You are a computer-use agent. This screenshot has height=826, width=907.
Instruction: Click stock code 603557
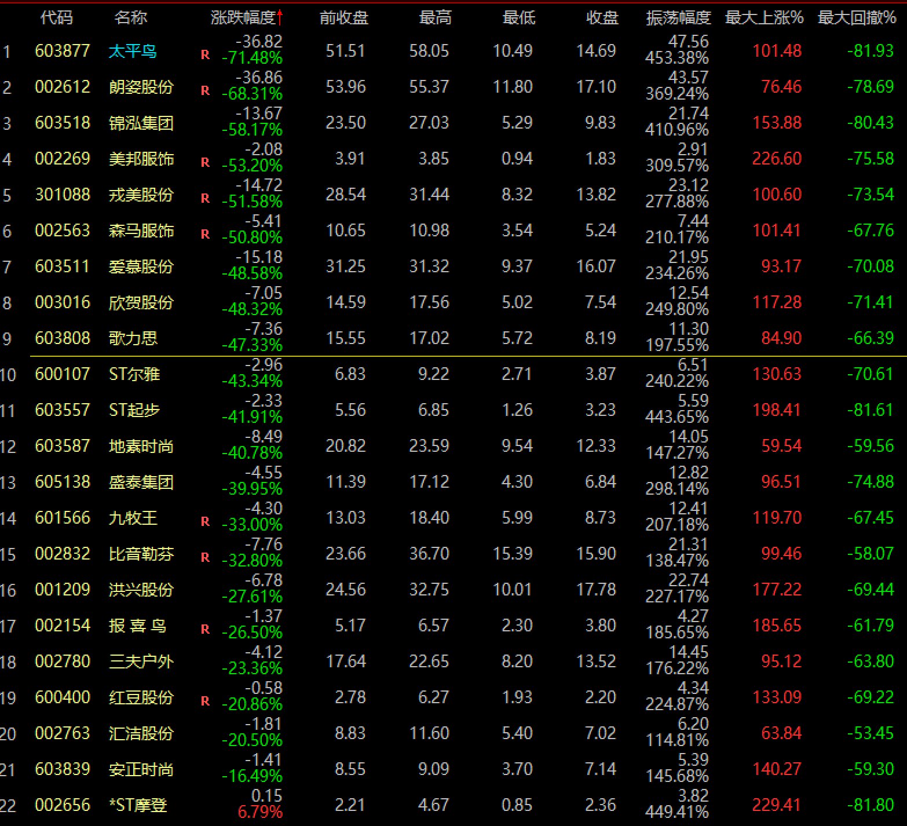[63, 410]
